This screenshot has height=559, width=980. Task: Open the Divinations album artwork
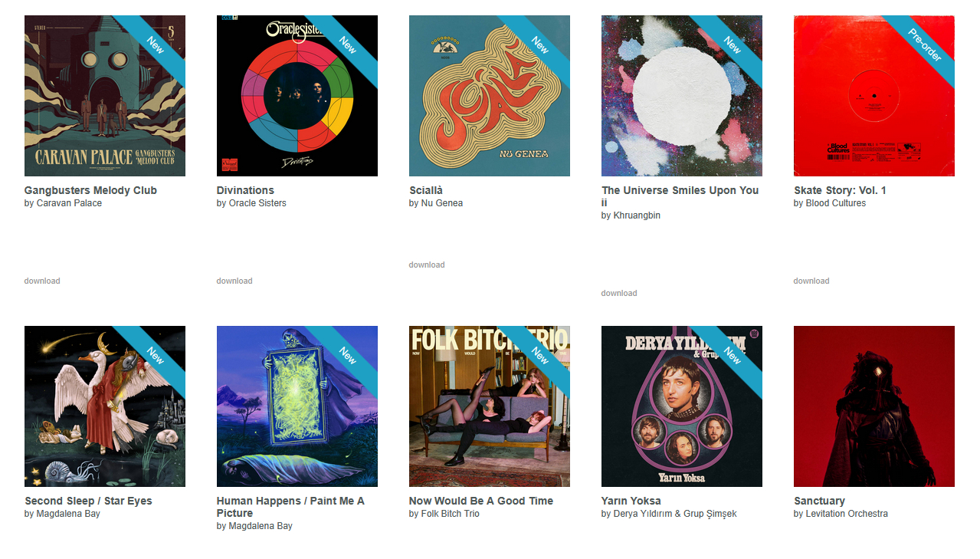pos(297,96)
